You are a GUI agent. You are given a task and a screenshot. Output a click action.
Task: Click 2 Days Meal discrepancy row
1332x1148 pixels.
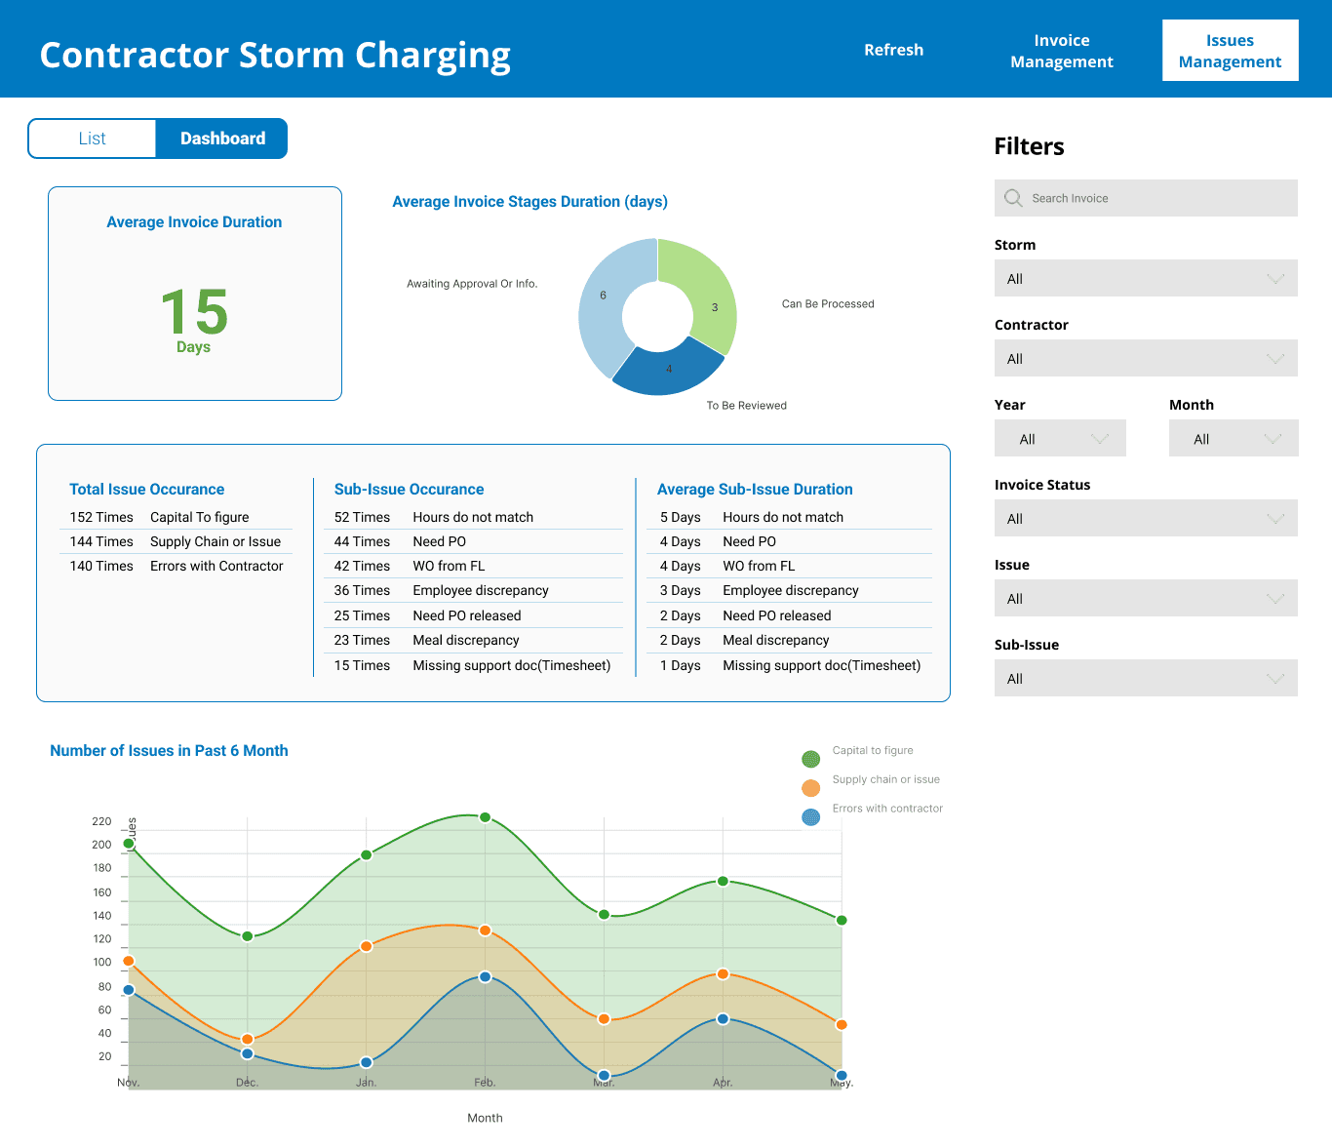[x=789, y=640]
